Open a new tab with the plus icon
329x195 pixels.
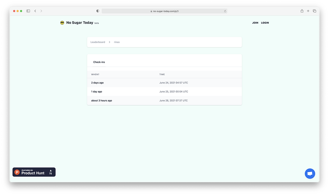click(308, 11)
